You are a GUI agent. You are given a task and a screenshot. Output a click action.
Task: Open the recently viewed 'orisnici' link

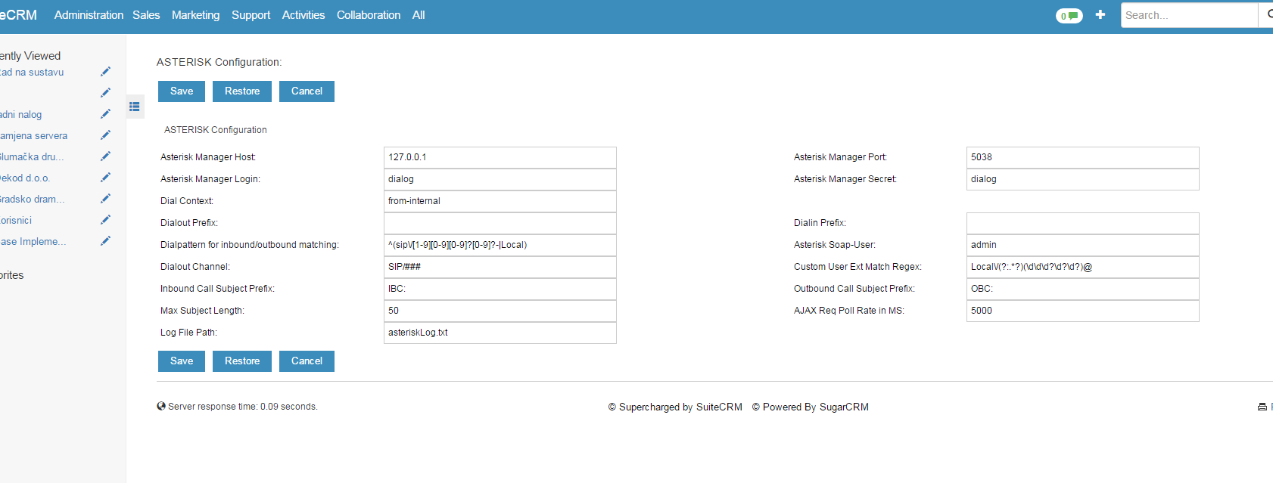coord(16,221)
